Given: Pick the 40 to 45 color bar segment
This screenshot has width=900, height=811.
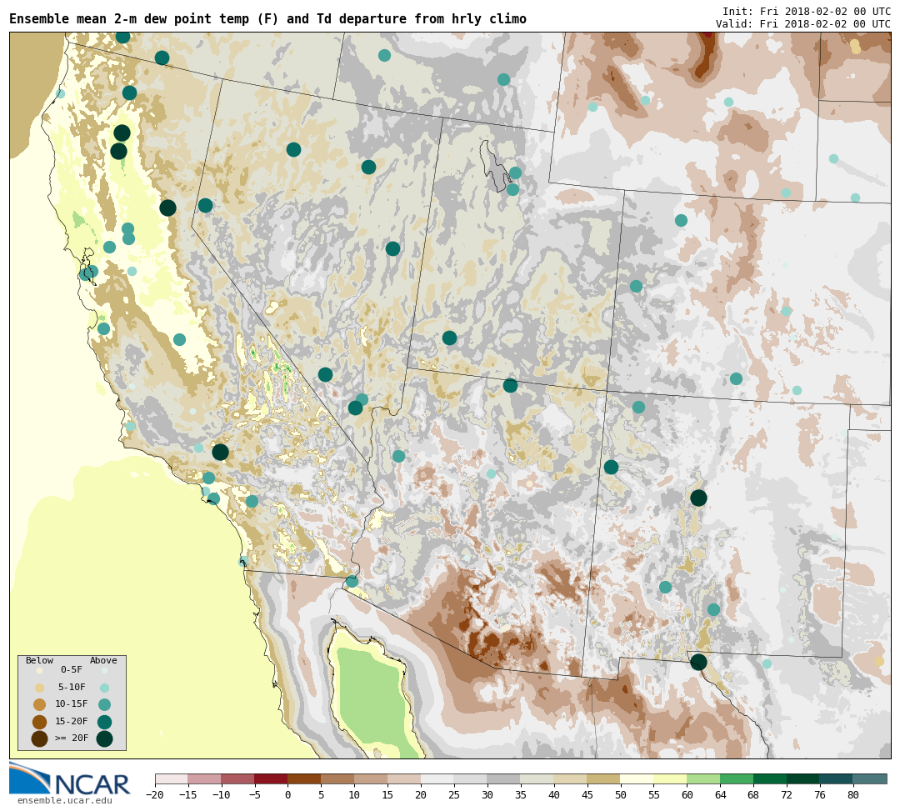Looking at the screenshot, I should pyautogui.click(x=571, y=778).
